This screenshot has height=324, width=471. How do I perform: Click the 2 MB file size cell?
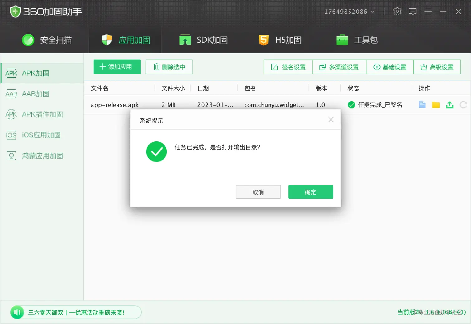[169, 105]
